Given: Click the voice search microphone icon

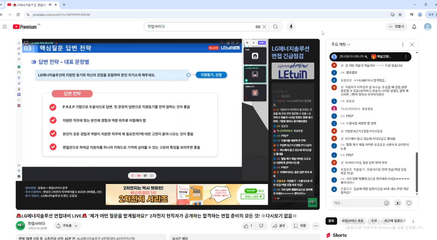Looking at the screenshot, I should pyautogui.click(x=291, y=27).
